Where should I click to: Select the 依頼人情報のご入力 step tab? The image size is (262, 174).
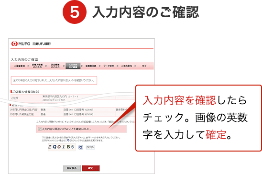click(x=37, y=66)
